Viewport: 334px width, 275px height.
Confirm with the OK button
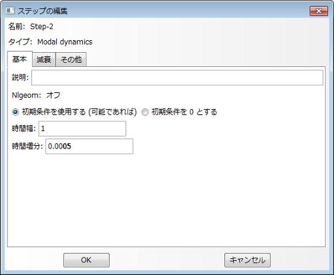[86, 260]
